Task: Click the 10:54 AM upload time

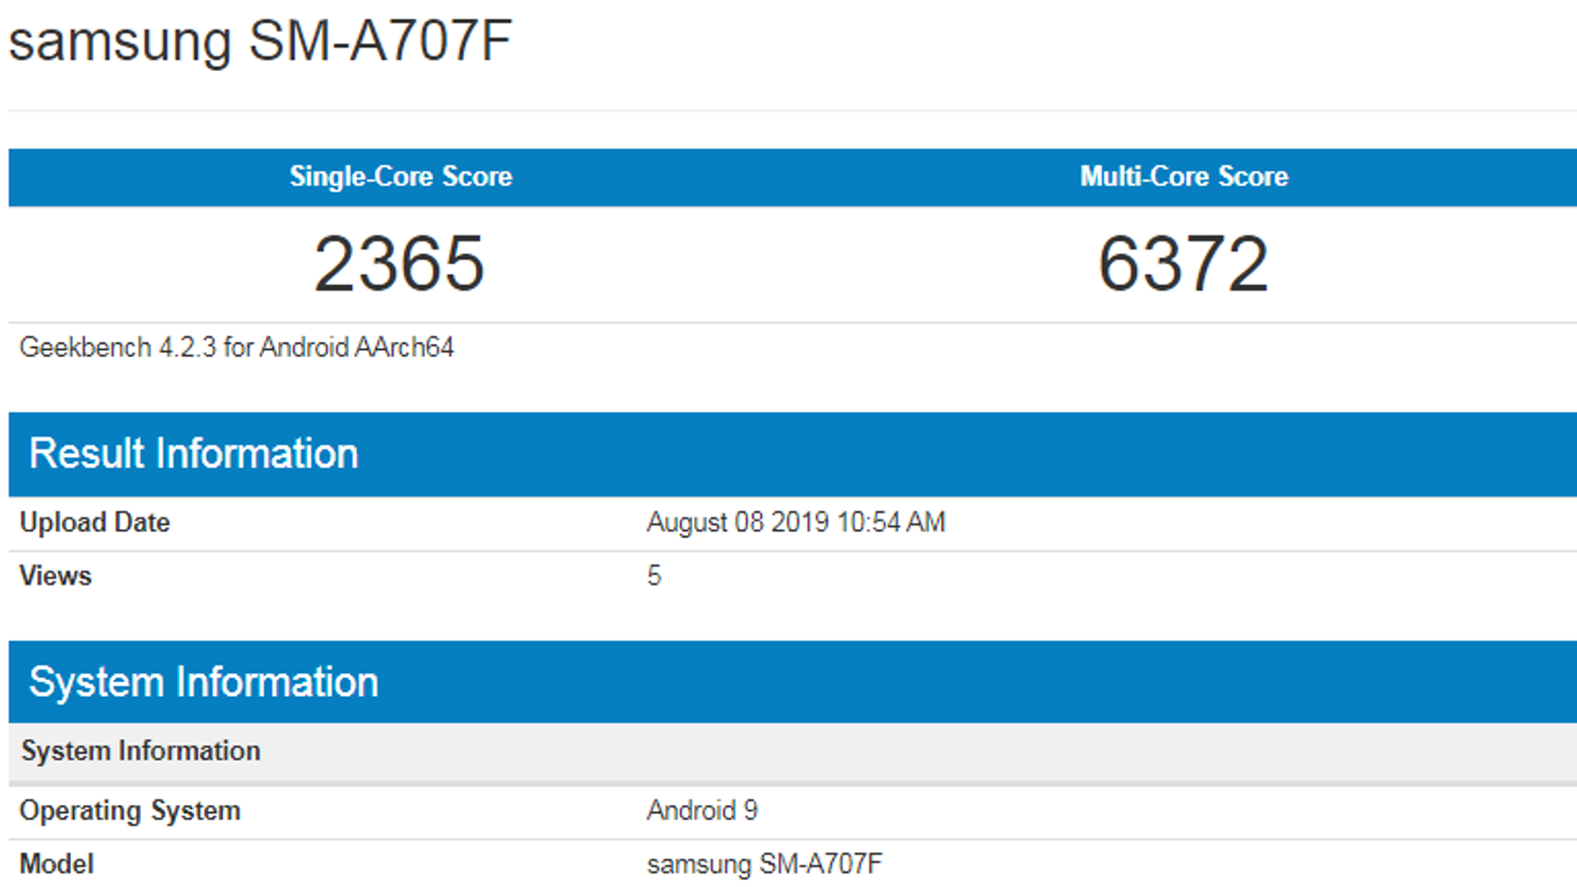Action: click(x=891, y=522)
